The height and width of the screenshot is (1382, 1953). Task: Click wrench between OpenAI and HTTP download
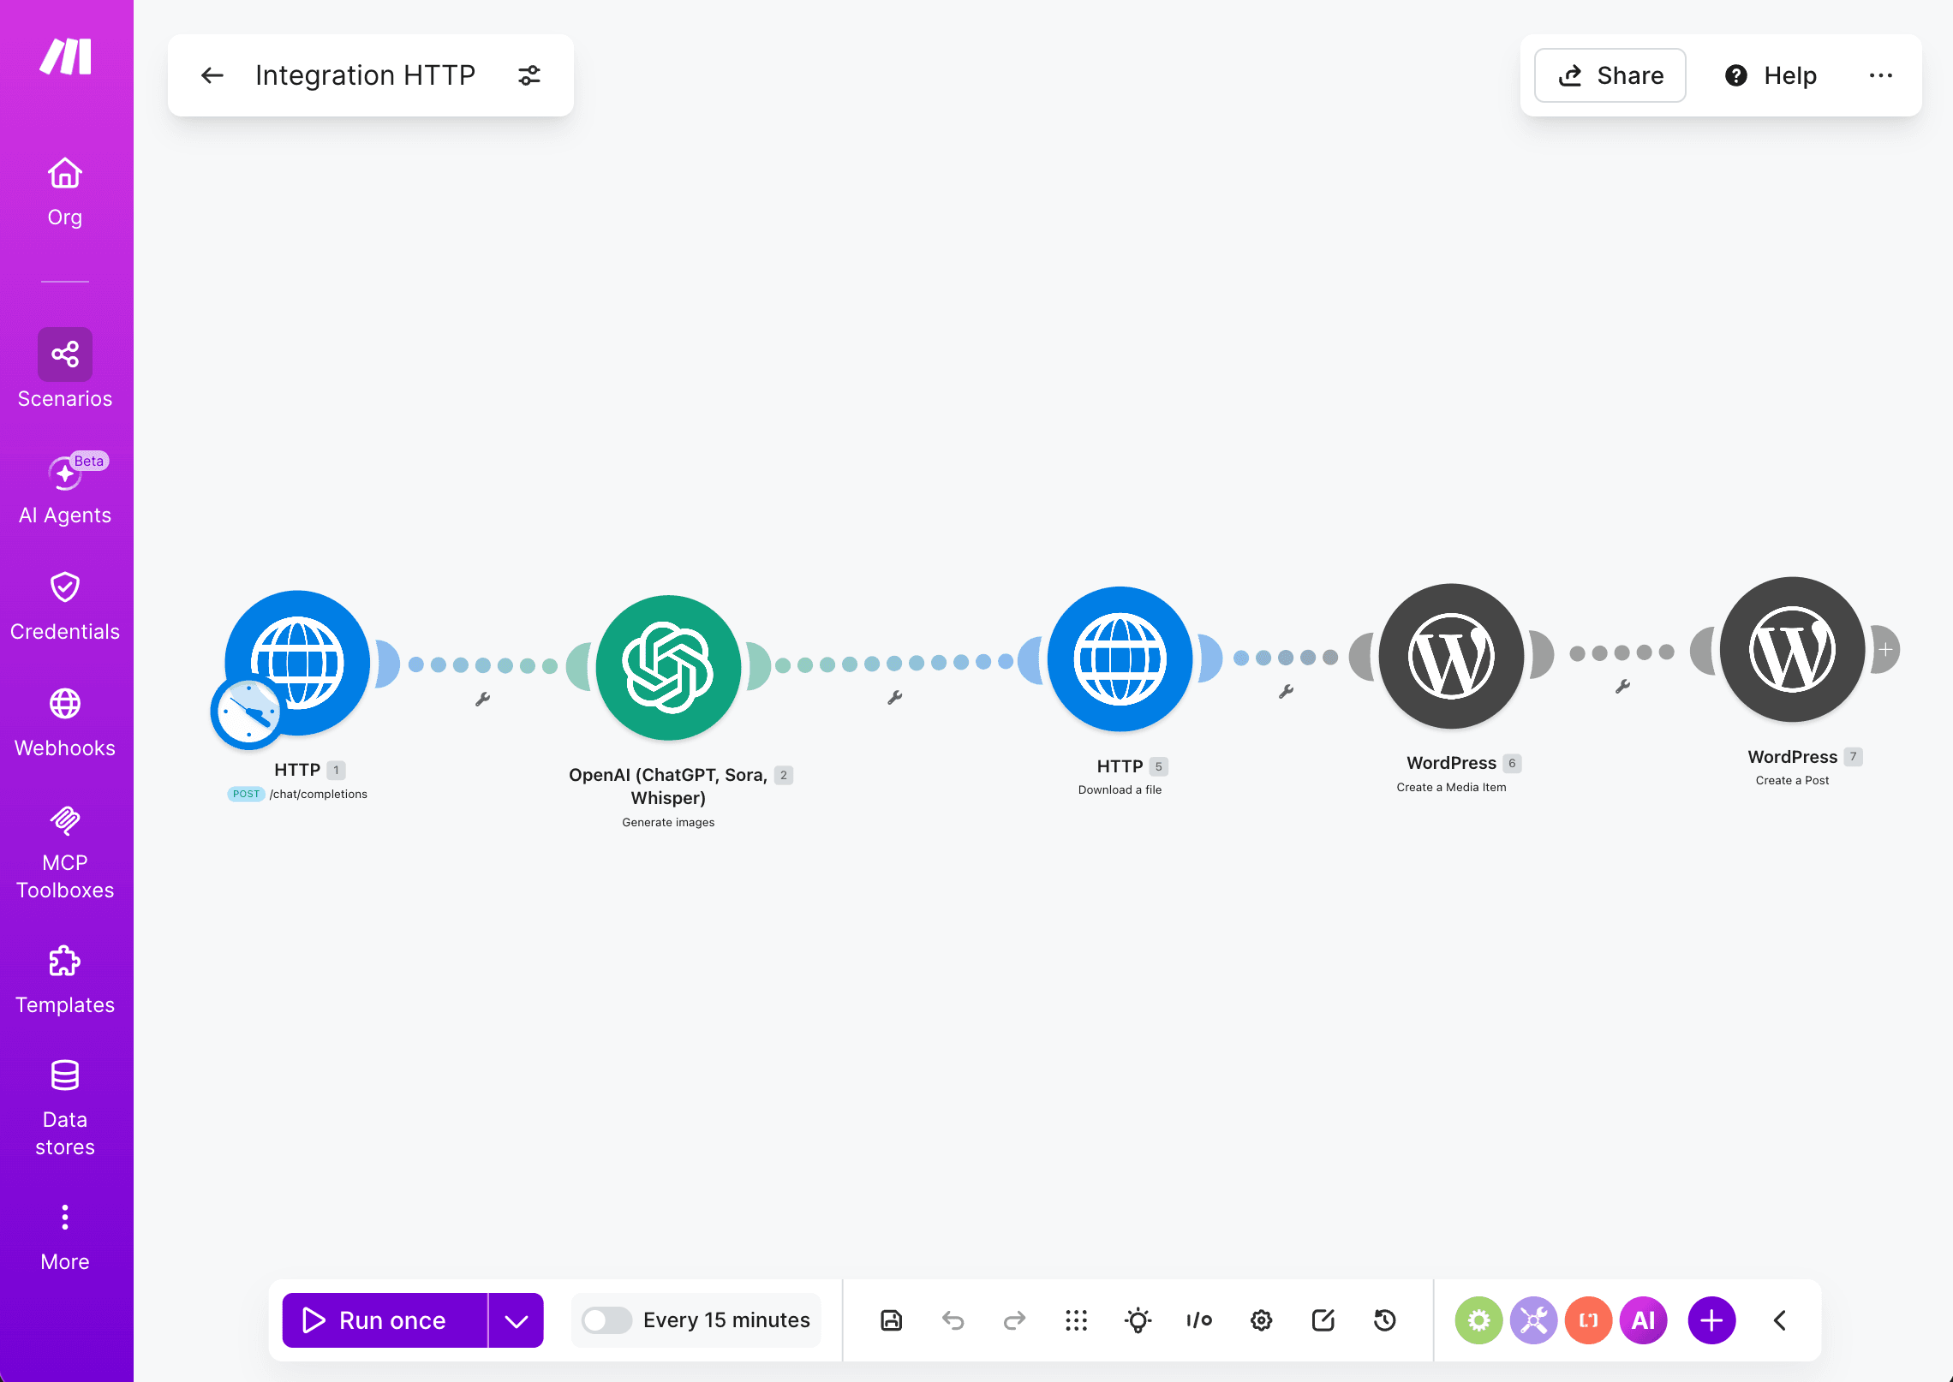[x=895, y=698]
